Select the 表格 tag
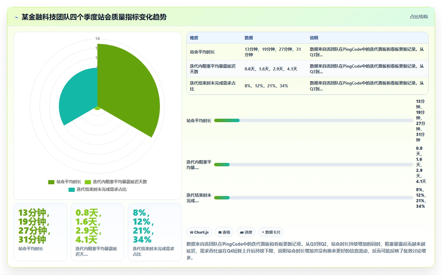442x275 pixels. 224,232
